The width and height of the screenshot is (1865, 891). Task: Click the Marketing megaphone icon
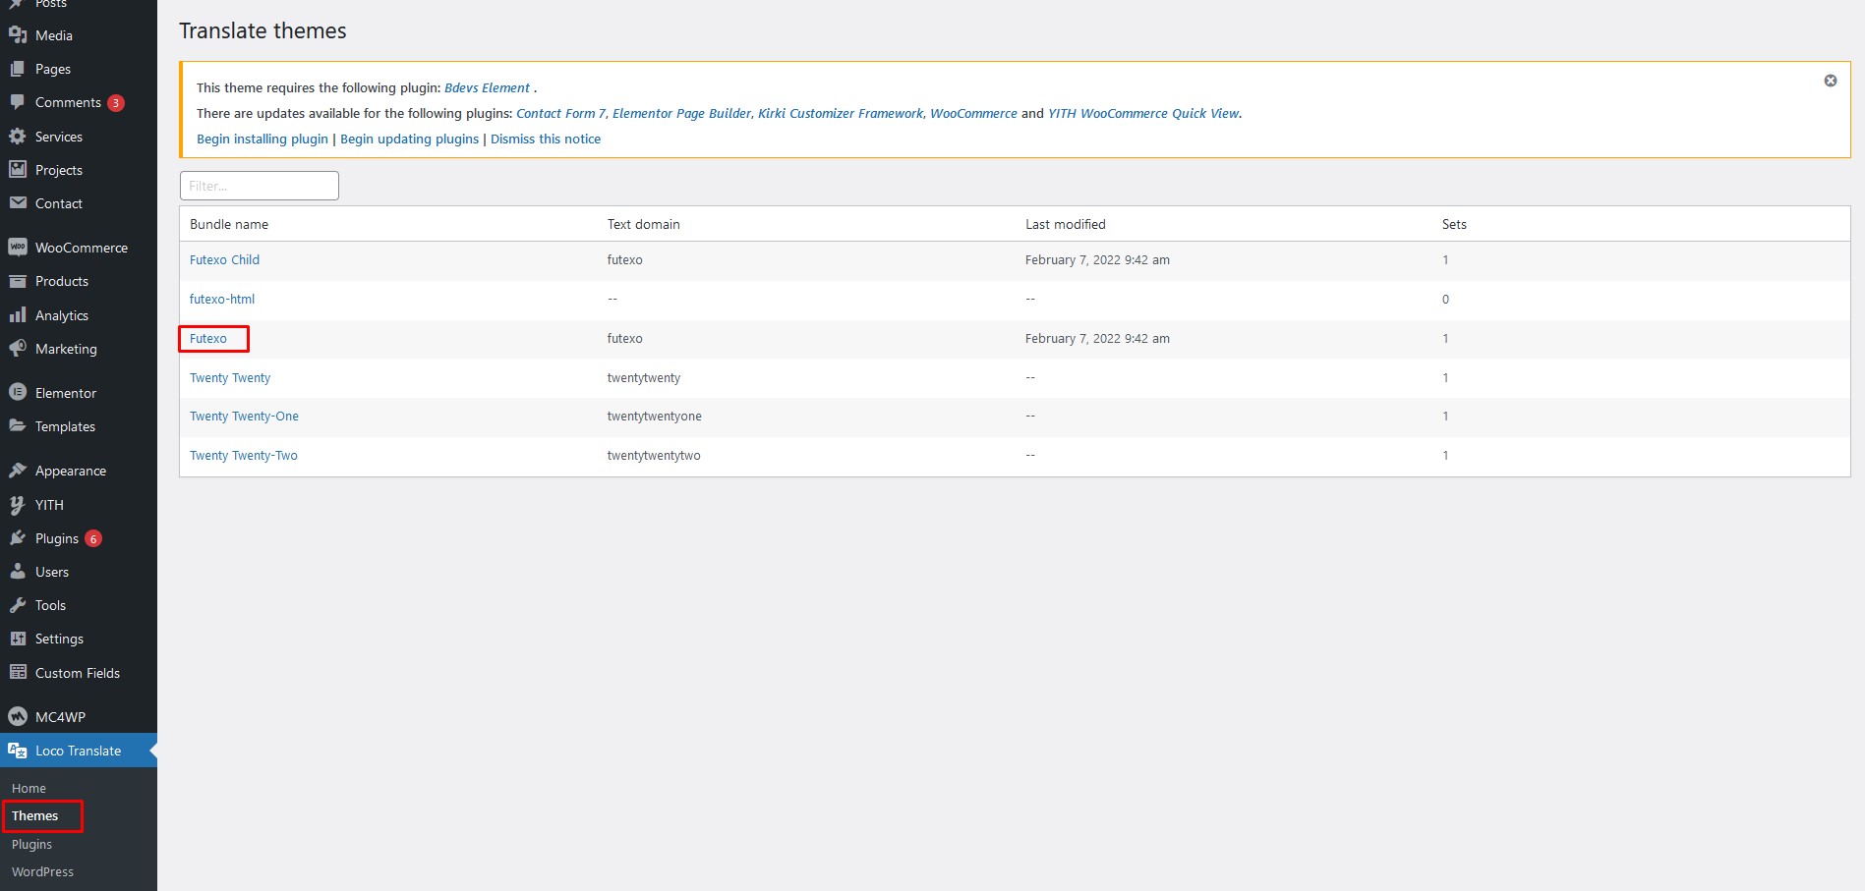(18, 349)
